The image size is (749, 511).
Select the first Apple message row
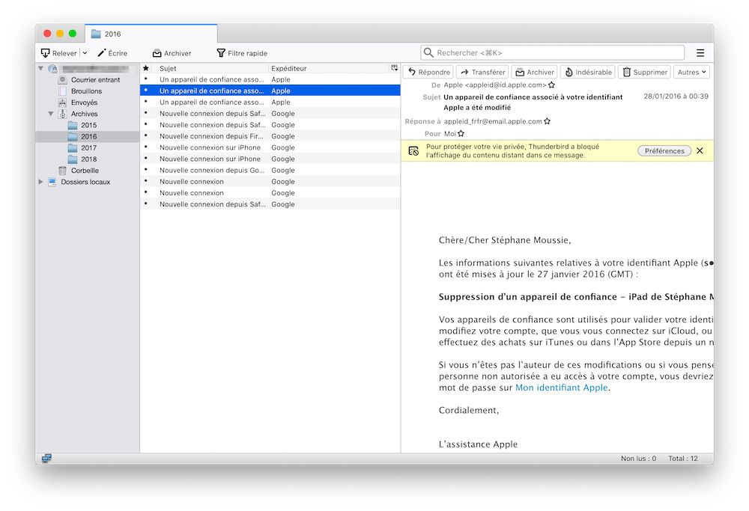pos(270,79)
